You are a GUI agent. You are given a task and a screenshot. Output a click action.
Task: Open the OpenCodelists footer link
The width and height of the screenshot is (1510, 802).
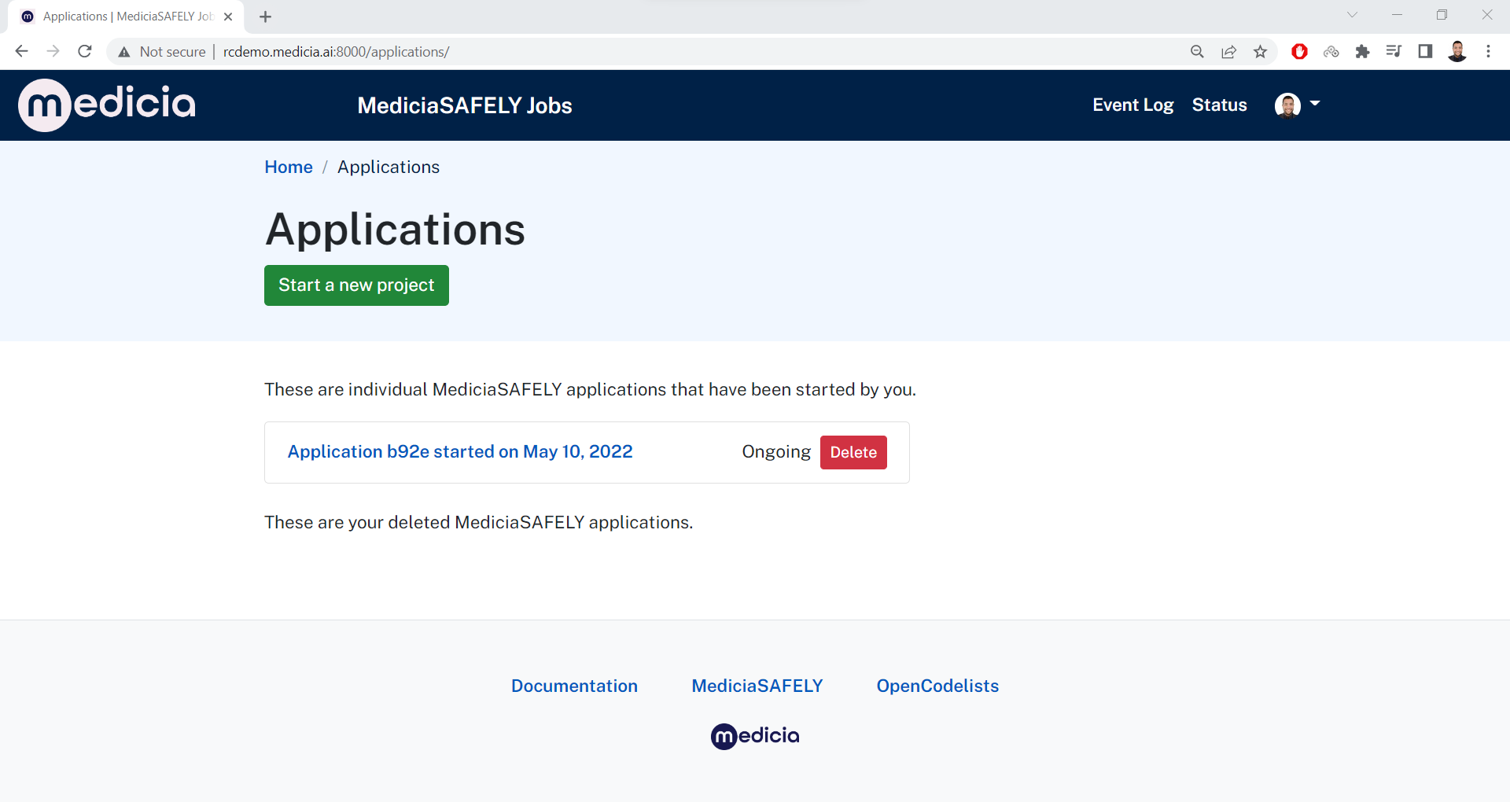tap(937, 686)
